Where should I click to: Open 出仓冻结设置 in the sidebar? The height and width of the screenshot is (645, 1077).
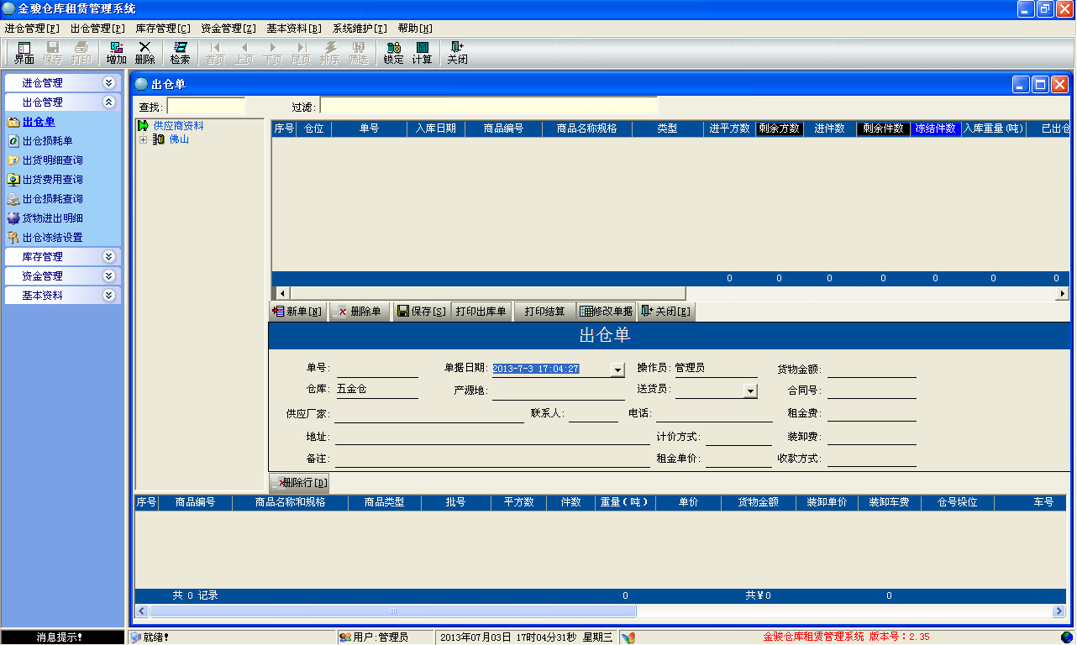coord(52,238)
